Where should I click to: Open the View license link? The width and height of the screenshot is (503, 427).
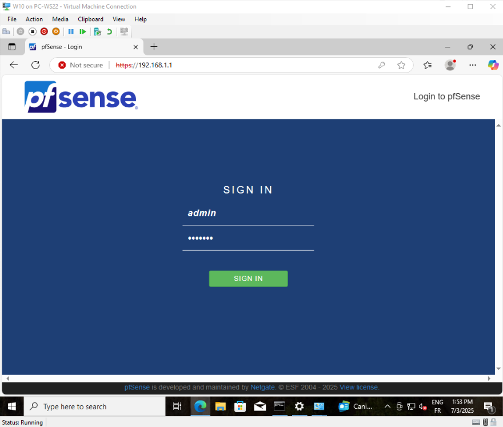[358, 387]
